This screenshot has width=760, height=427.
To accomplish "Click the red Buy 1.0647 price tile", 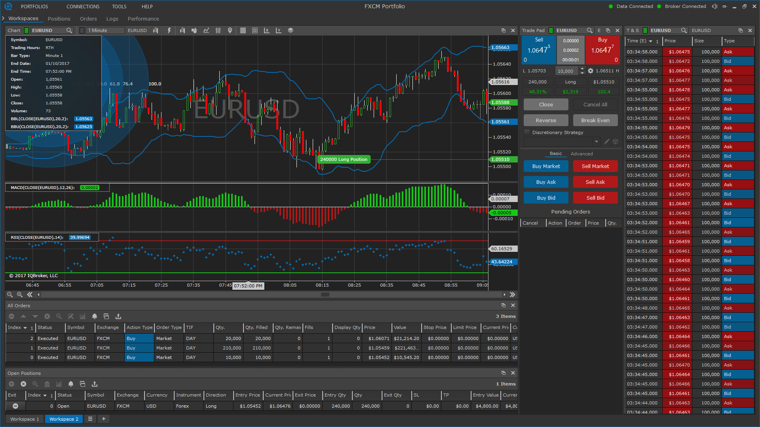I will click(x=602, y=50).
